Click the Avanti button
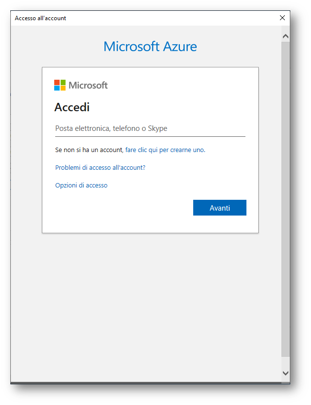 (220, 208)
